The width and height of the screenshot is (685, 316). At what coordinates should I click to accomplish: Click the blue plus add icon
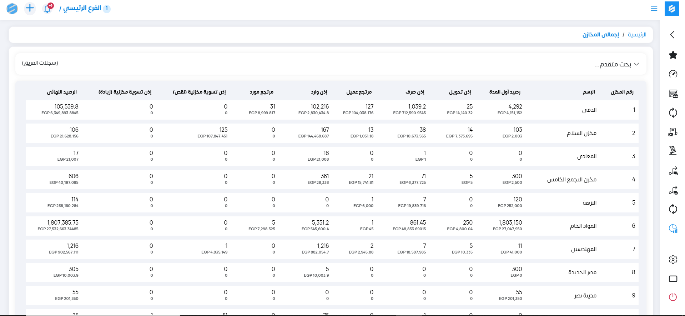coord(30,8)
